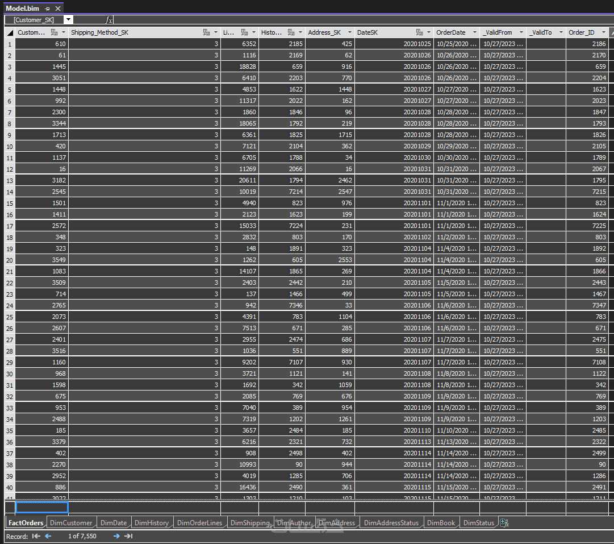Click Order_ID cell with value 2186

pyautogui.click(x=587, y=44)
